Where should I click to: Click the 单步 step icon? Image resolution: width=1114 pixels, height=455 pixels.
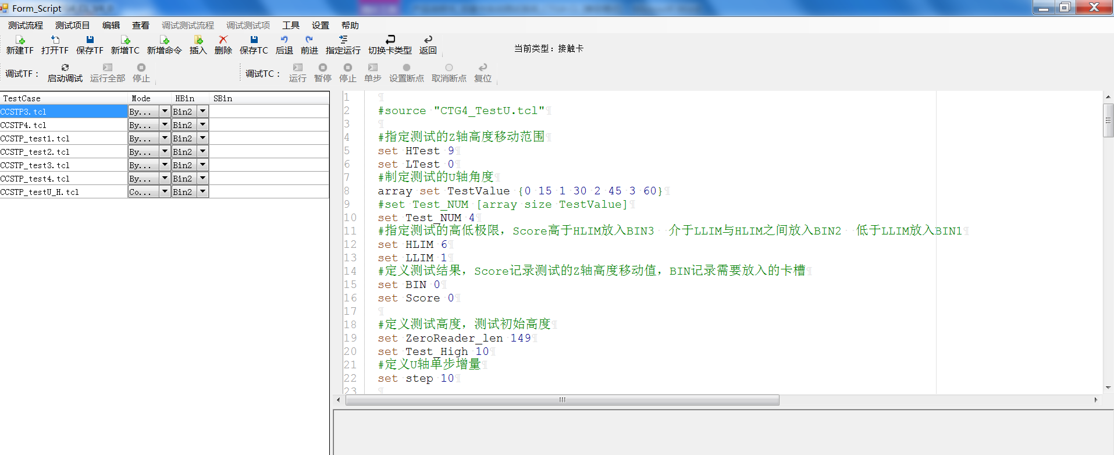373,67
